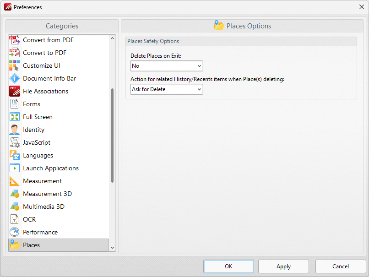Select the Places category
Image resolution: width=369 pixels, height=277 pixels.
point(59,245)
